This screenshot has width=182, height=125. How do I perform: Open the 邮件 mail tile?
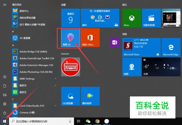coord(100,18)
